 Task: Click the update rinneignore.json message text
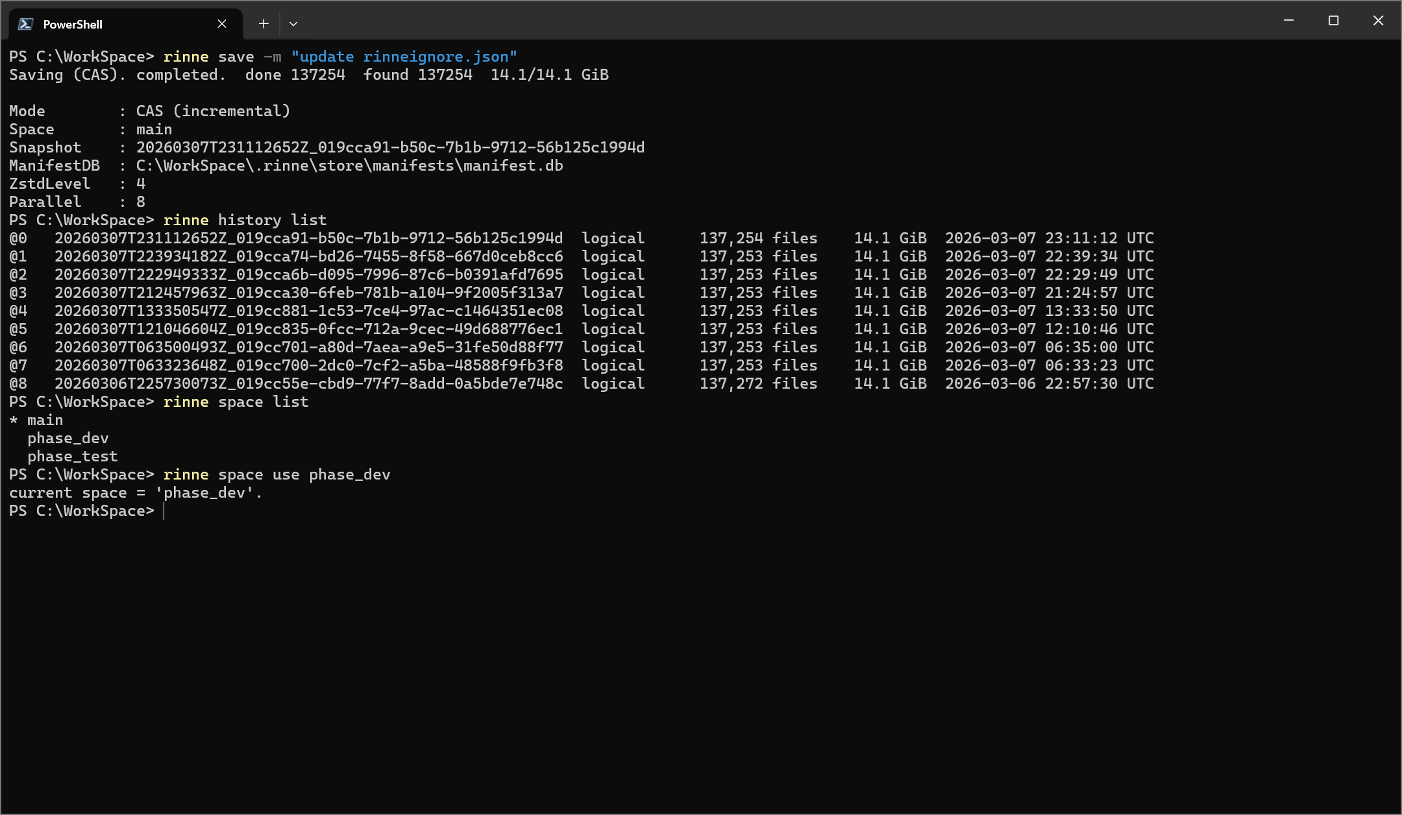tap(404, 56)
